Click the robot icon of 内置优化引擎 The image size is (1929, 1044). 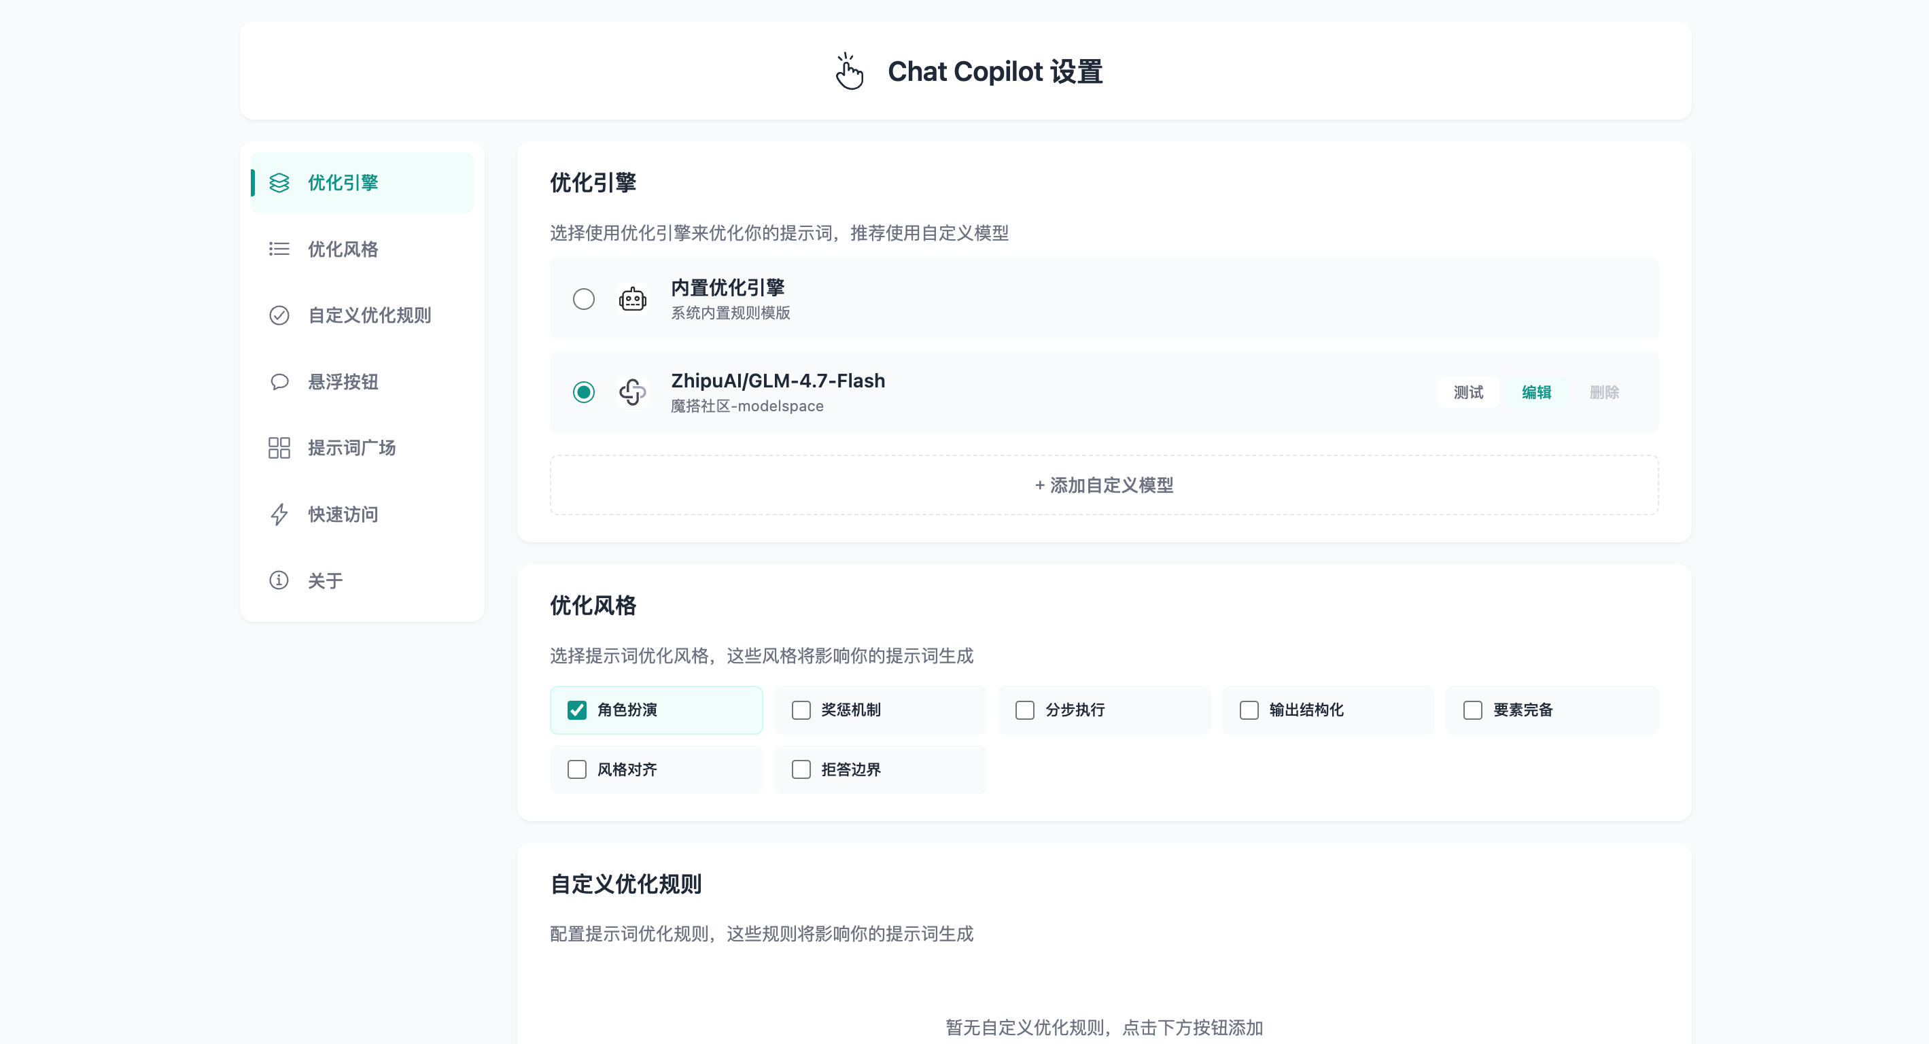coord(633,298)
